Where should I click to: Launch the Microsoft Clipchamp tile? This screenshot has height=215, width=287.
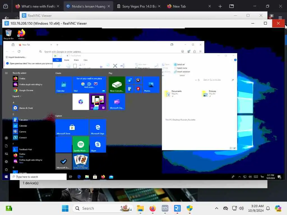coord(117,102)
